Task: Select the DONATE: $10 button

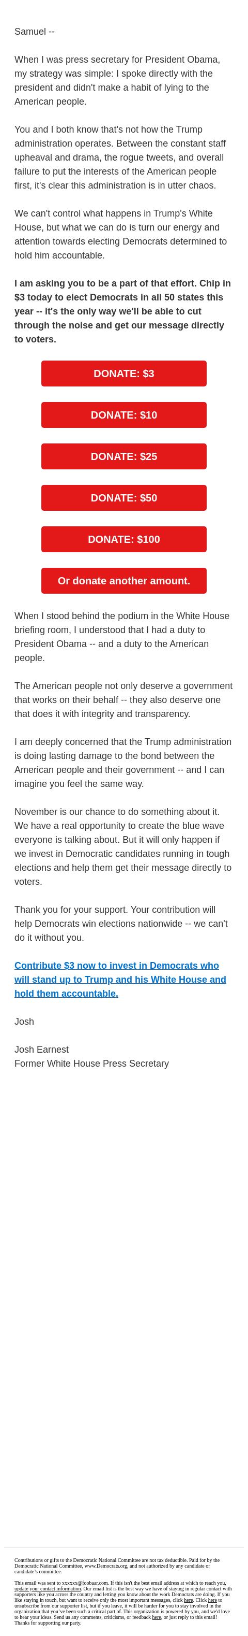Action: pyautogui.click(x=124, y=415)
